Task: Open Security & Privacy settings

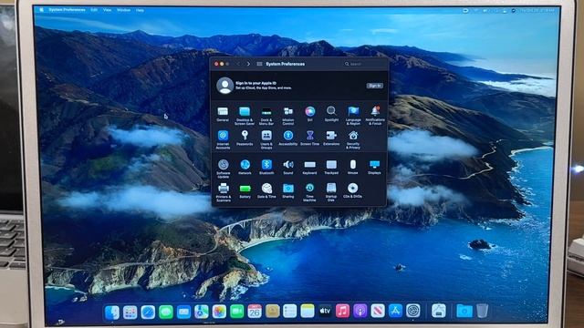Action: pyautogui.click(x=353, y=139)
